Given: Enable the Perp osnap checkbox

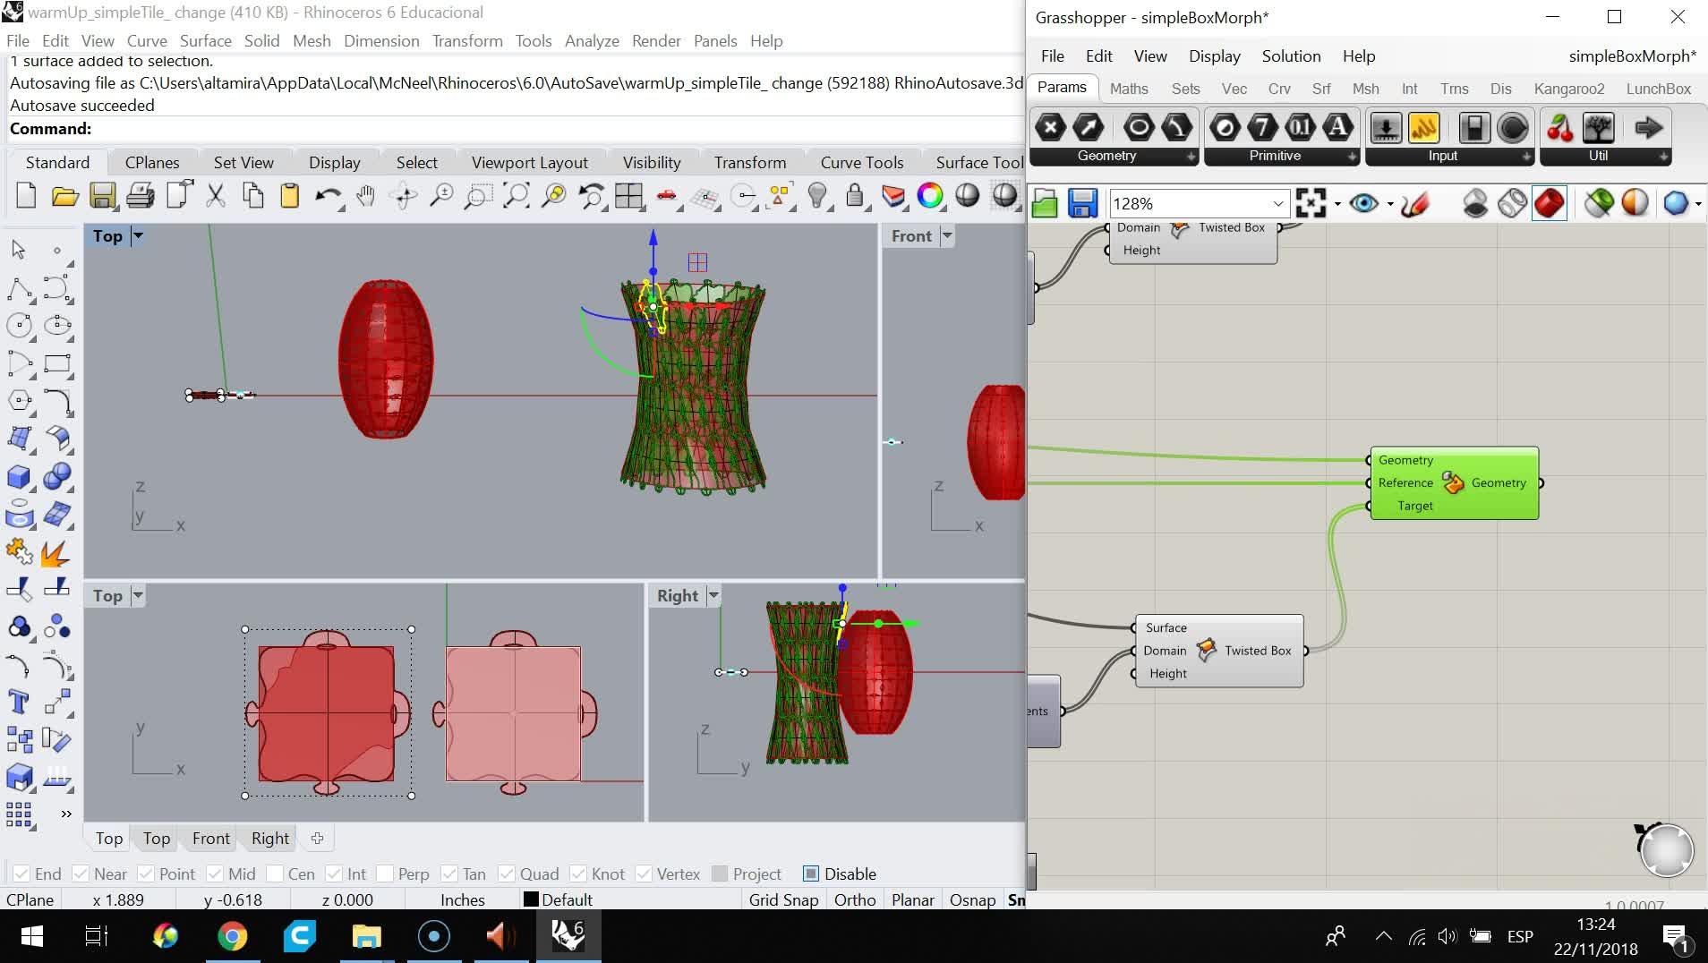Looking at the screenshot, I should point(385,874).
